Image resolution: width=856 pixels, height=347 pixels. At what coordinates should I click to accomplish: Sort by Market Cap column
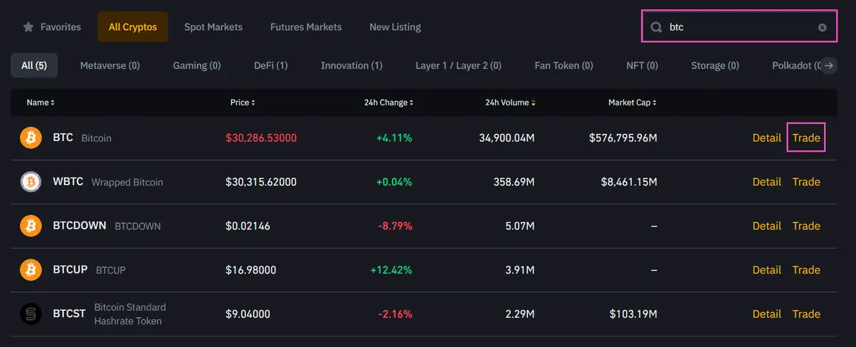click(x=633, y=103)
